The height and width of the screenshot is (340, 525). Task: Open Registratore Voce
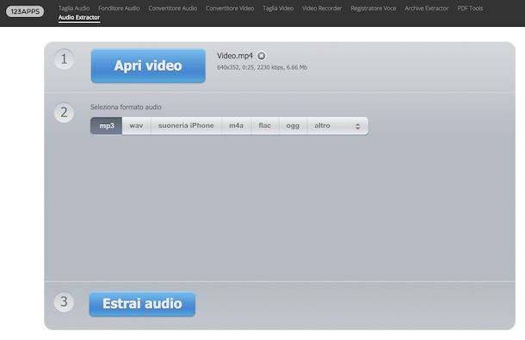click(x=374, y=9)
